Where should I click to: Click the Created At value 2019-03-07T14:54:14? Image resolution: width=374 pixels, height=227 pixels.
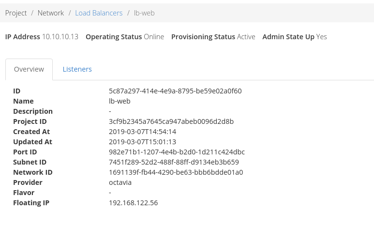click(x=143, y=132)
